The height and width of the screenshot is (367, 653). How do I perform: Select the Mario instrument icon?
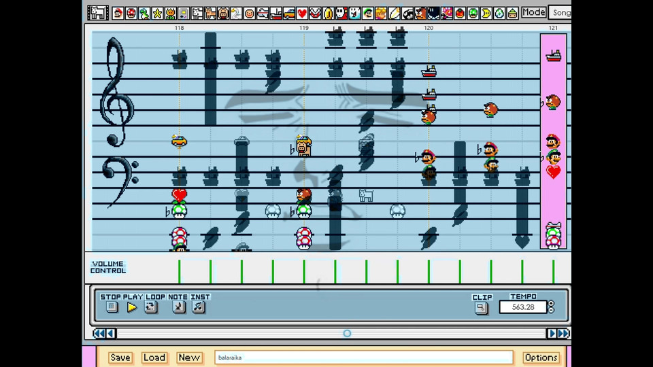[118, 14]
